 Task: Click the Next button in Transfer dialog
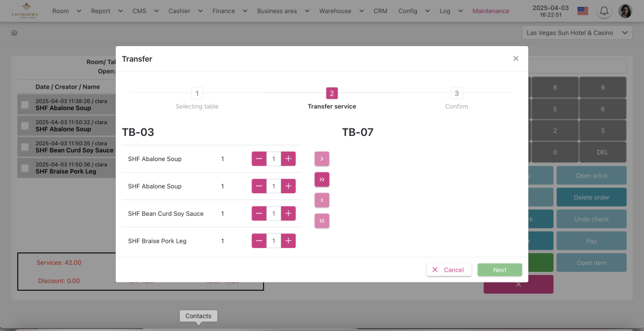(499, 270)
